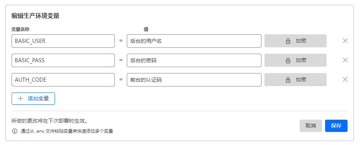Image resolution: width=361 pixels, height=145 pixels.
Task: Click the info icon beside .env hint
Action: pyautogui.click(x=15, y=131)
